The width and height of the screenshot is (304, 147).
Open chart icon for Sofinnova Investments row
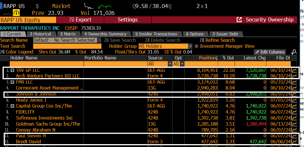294,118
